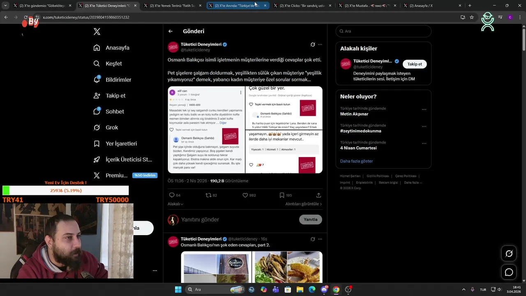526x296 pixels.
Task: Open Yer İşaretleri bookmarks
Action: point(115,143)
